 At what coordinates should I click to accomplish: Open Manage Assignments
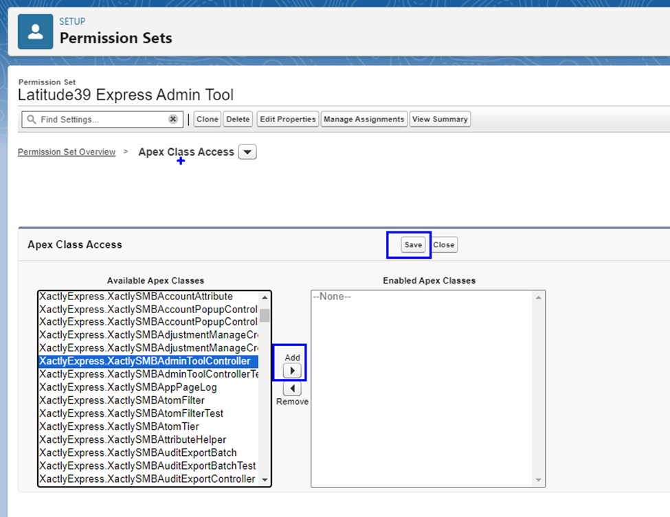(364, 119)
